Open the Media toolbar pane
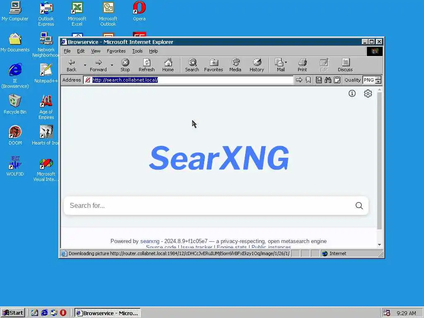 (x=235, y=65)
